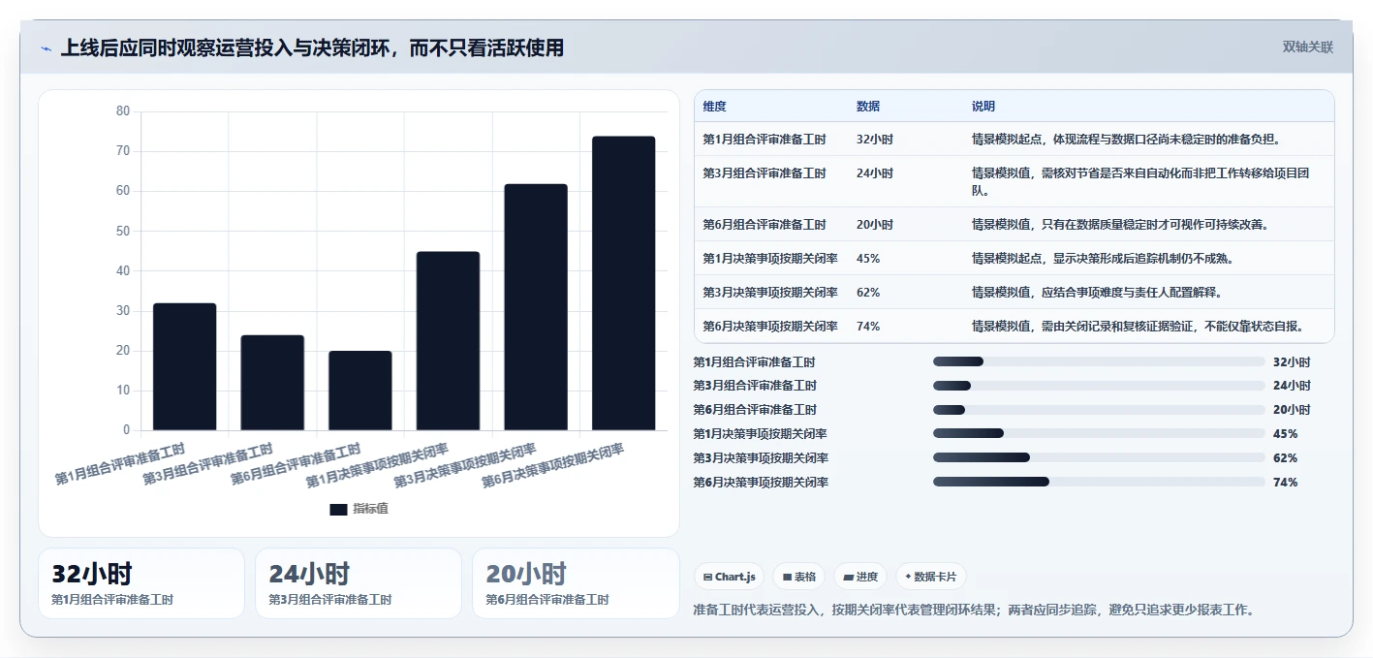Click the chart bar for 第3月决策事项按期关闭率

click(536, 307)
